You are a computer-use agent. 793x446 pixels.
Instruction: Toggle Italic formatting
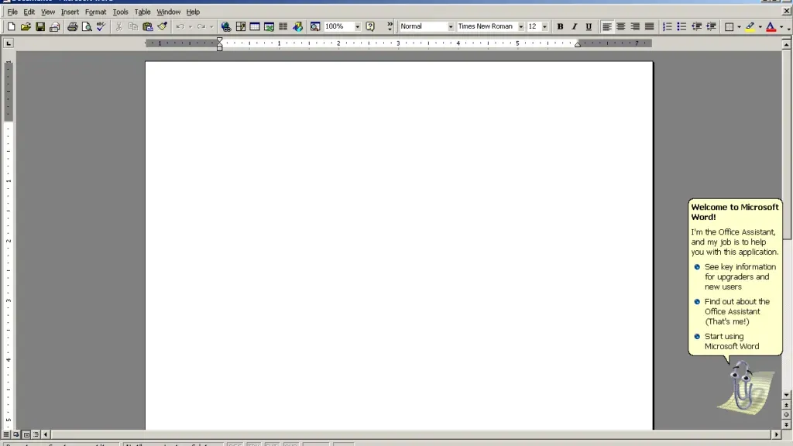click(x=574, y=27)
